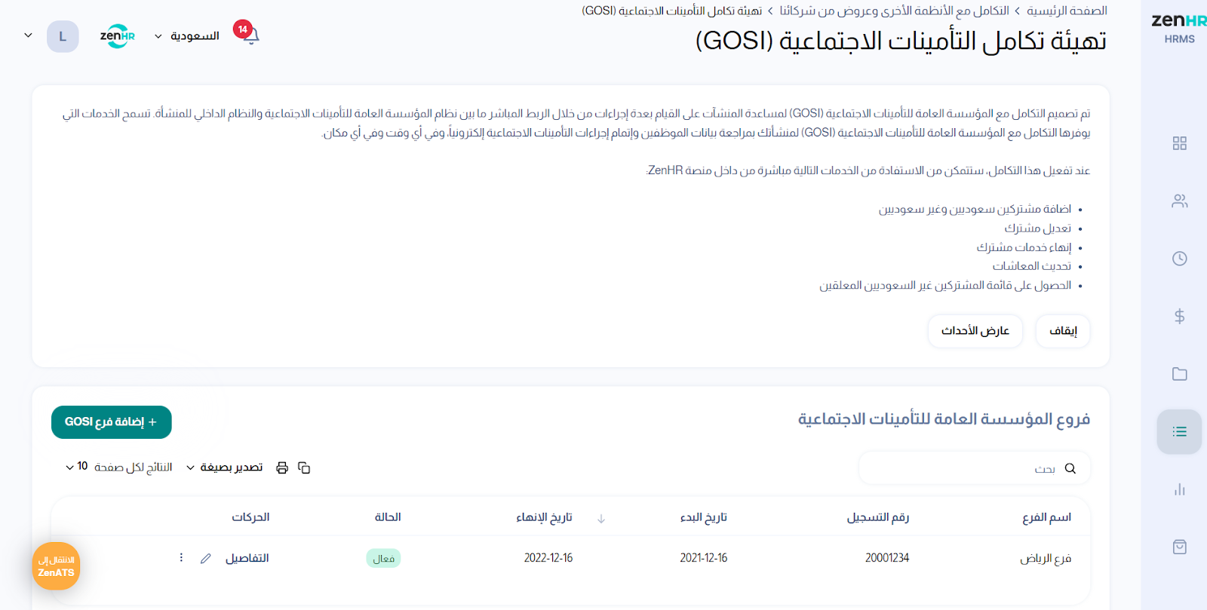1207x610 pixels.
Task: Click the integrations and partner offers breadcrumb
Action: 894,11
